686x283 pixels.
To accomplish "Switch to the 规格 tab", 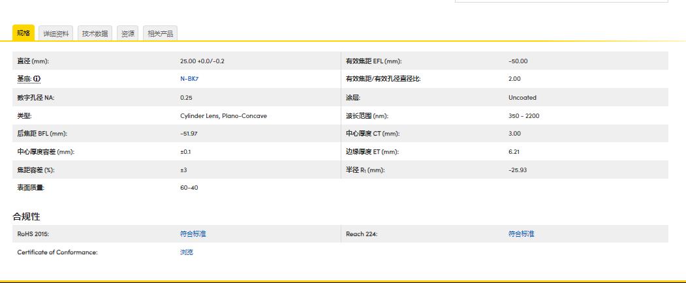I will click(x=23, y=33).
